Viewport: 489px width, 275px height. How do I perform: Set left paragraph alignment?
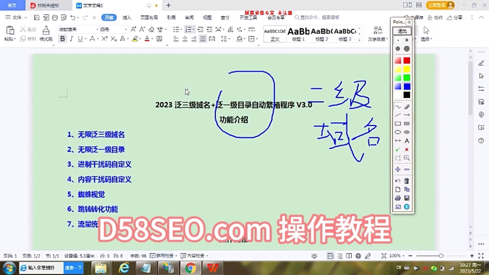[176, 39]
